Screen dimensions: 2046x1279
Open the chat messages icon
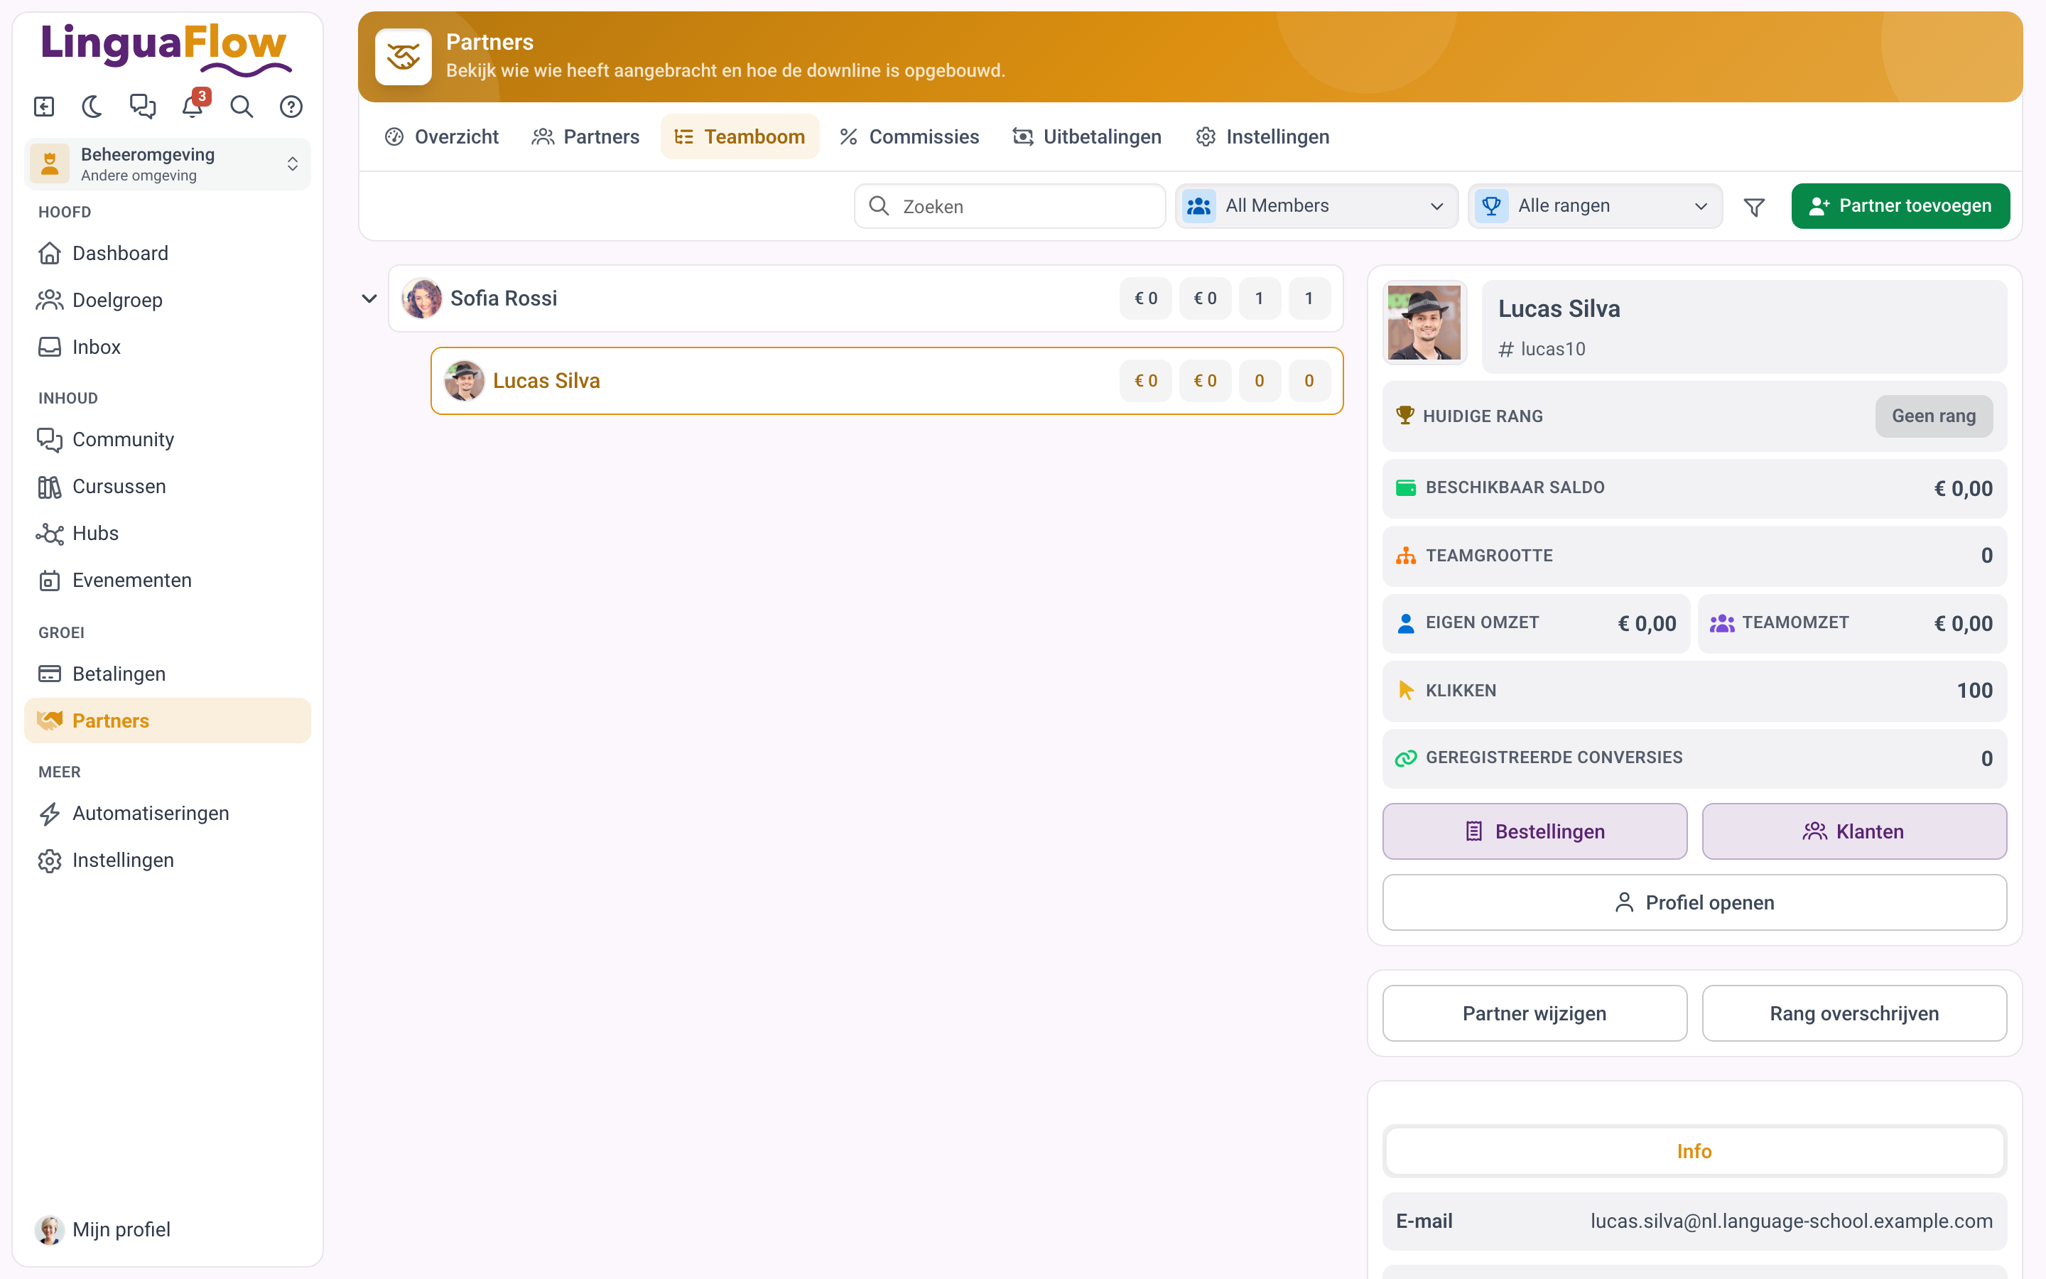pyautogui.click(x=142, y=107)
